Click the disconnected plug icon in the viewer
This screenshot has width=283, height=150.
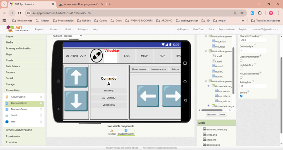96,56
